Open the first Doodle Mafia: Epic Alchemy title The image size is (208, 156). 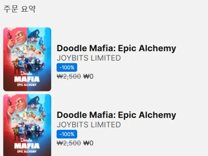pyautogui.click(x=116, y=48)
